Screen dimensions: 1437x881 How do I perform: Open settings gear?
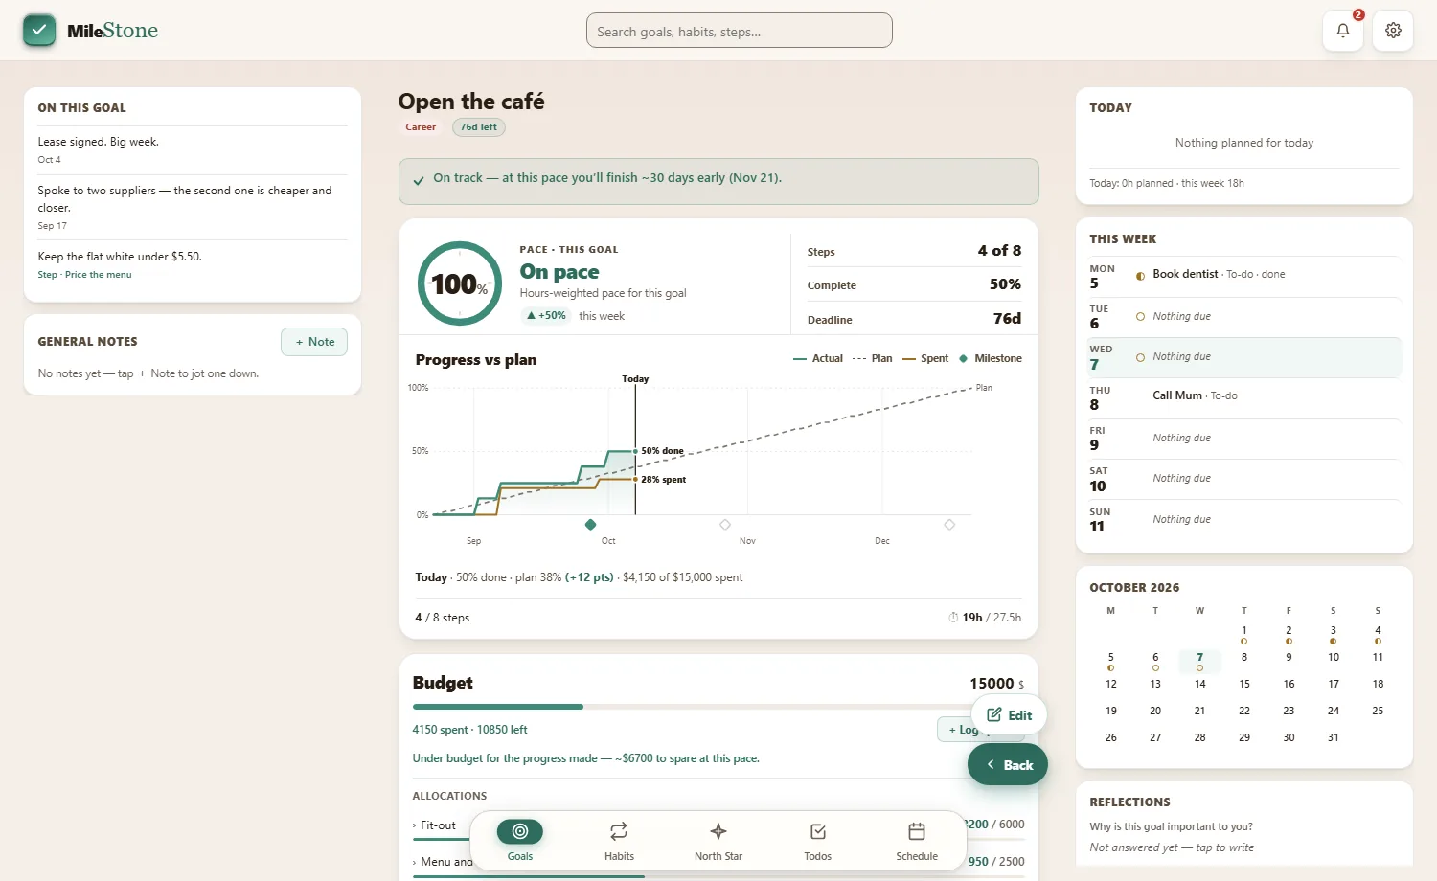[x=1393, y=31]
